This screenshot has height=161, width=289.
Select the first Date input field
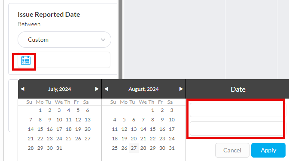click(237, 110)
